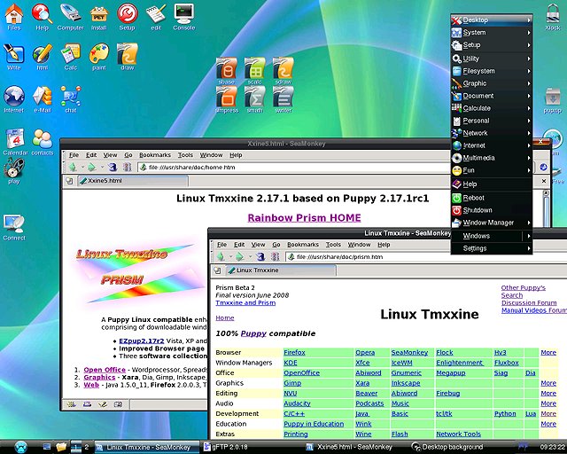This screenshot has height=454, width=567.
Task: Open the Multimedia submenu
Action: (492, 158)
